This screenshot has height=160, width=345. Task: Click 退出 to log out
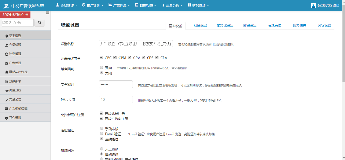pos(336,5)
